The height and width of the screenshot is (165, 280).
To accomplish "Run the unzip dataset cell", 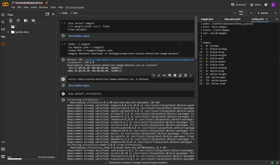I will 63,79.
